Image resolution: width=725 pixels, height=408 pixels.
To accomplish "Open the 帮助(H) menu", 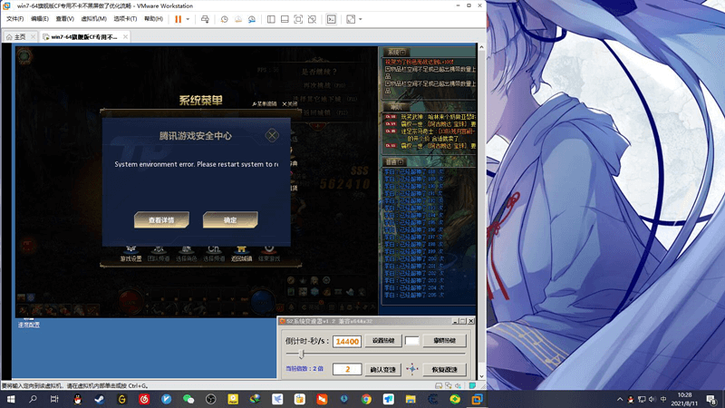I will click(x=153, y=19).
